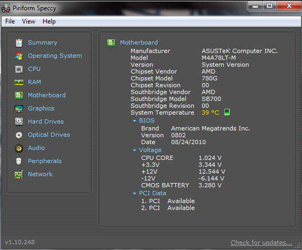This screenshot has height=250, width=302.
Task: Click the Network card icon
Action: tap(19, 175)
